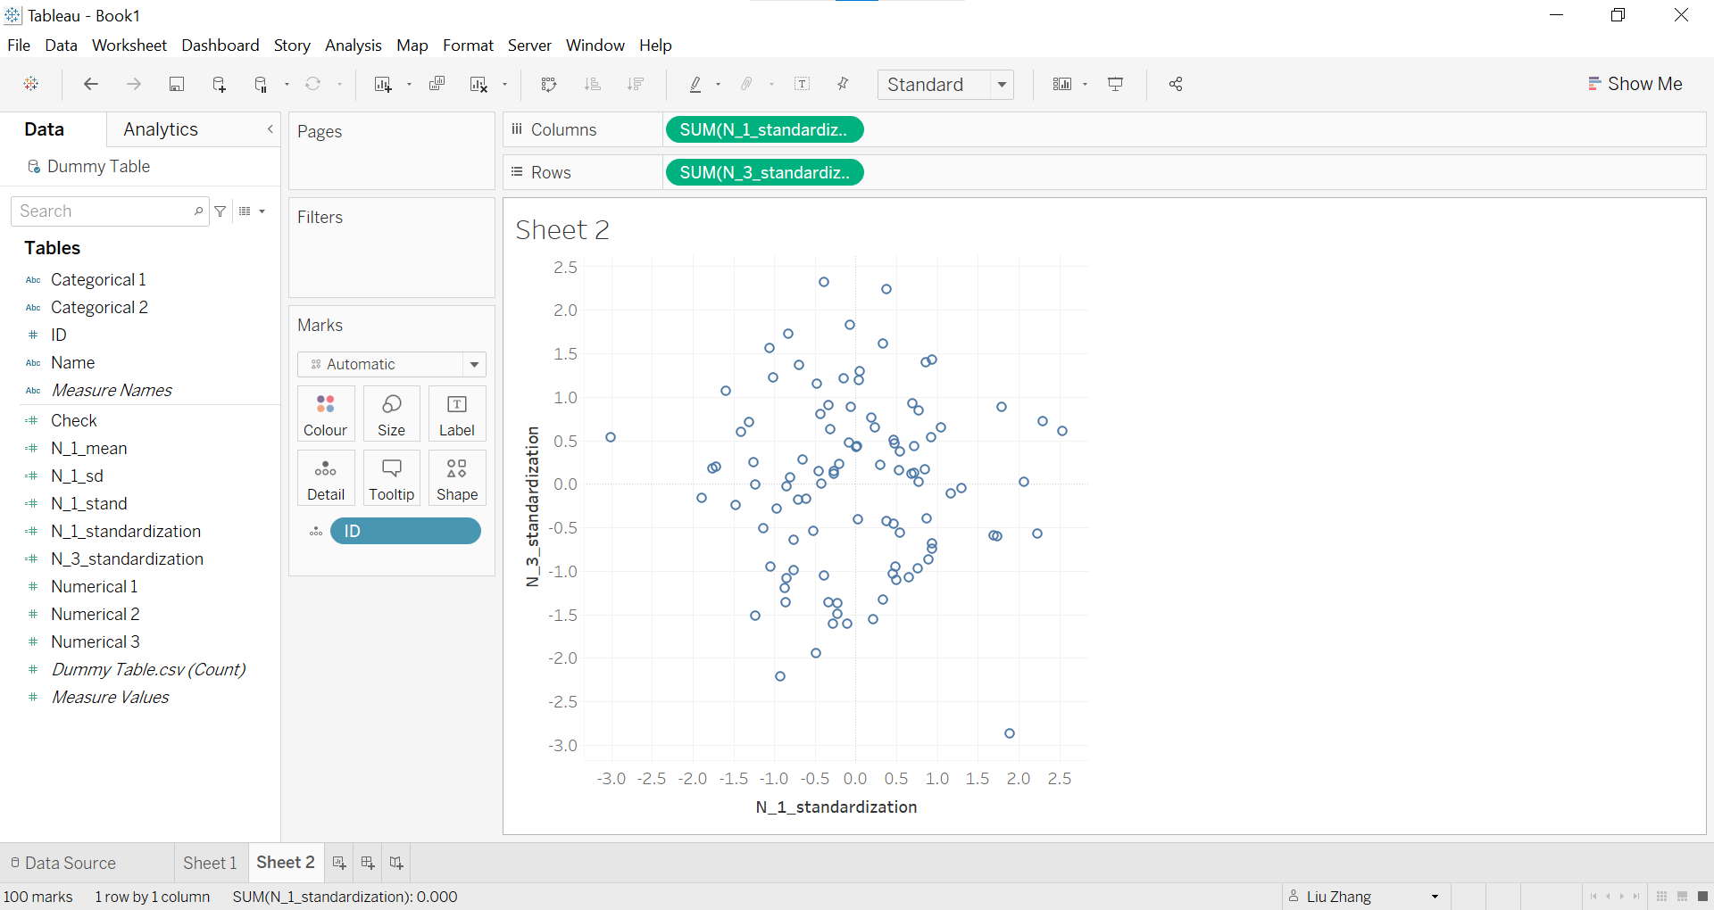Toggle Fix Axes pin icon
This screenshot has height=910, width=1714.
point(843,84)
